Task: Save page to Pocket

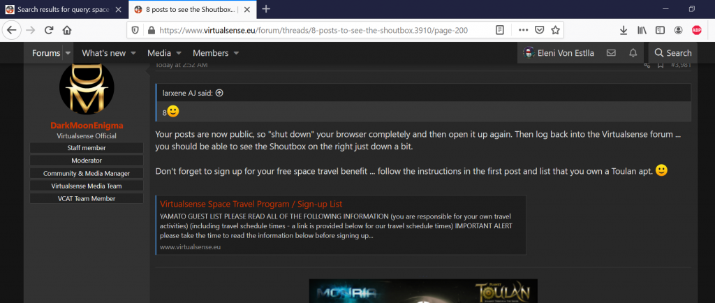Action: (539, 30)
